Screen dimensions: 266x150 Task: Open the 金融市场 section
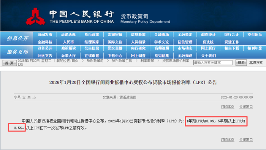point(161,35)
